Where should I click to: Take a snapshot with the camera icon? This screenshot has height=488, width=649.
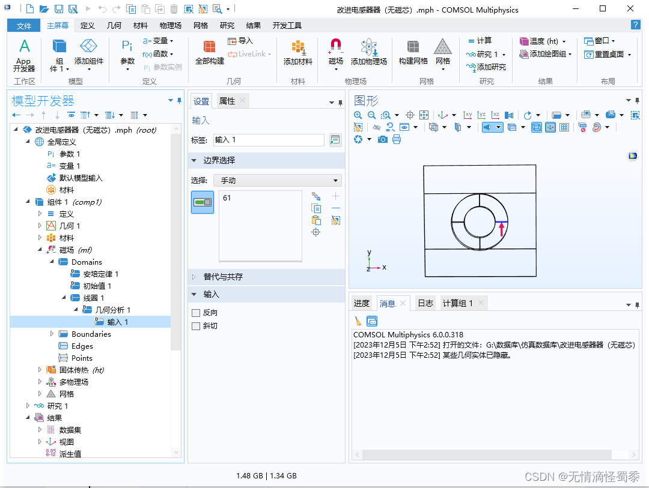tap(382, 139)
